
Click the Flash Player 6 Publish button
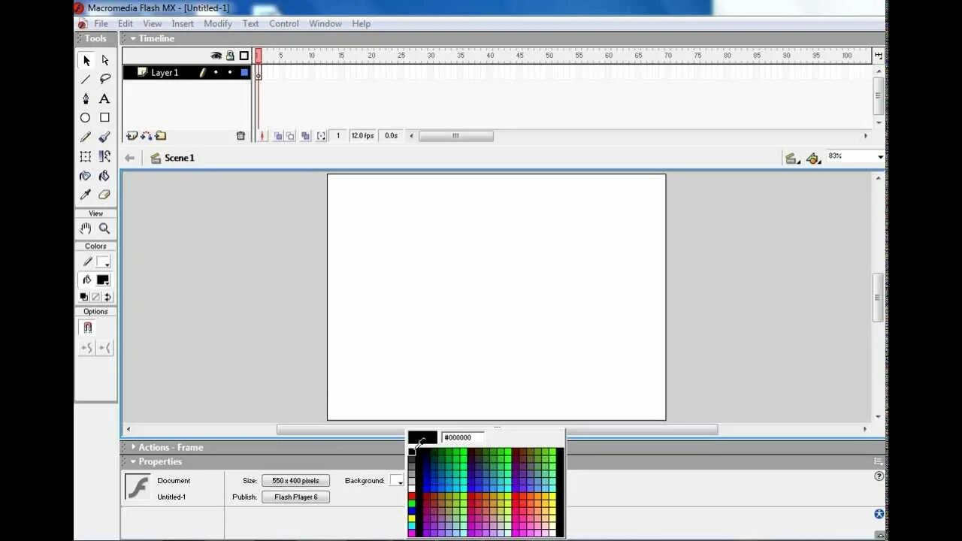click(x=295, y=497)
